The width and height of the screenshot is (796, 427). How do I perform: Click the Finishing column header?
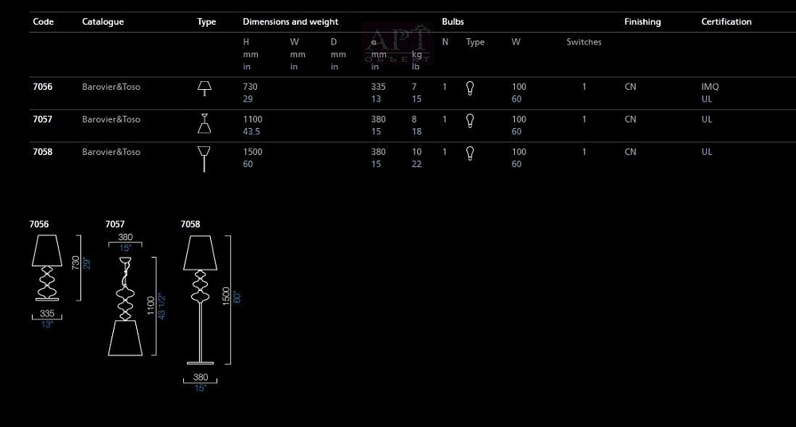point(642,22)
